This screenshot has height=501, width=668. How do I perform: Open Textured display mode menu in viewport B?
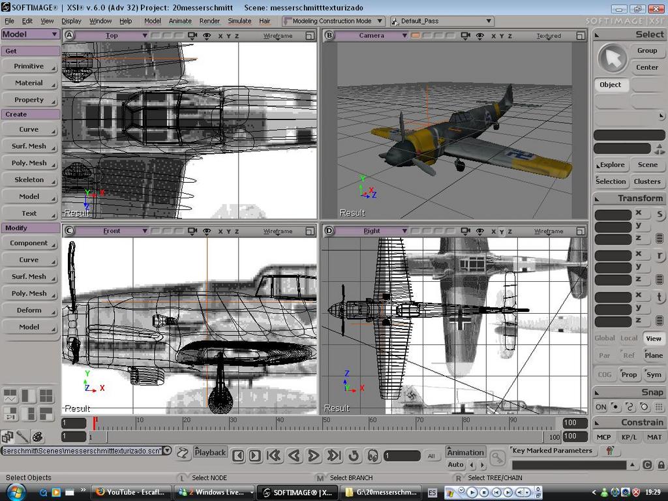click(x=548, y=37)
